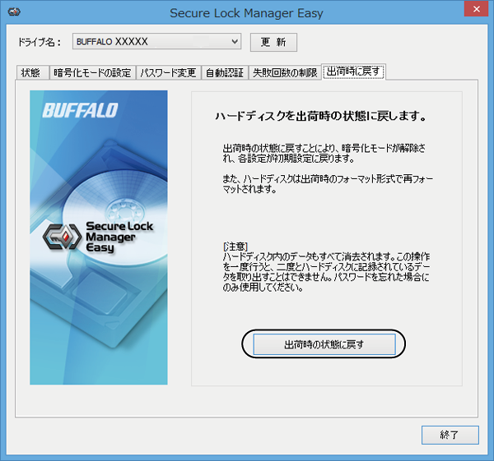The height and width of the screenshot is (461, 494).
Task: Go to the 自動認証 tab
Action: [x=225, y=72]
